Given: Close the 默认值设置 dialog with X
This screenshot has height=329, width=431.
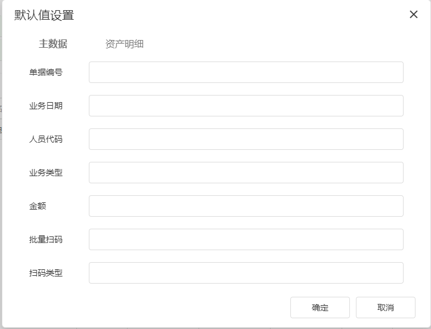Looking at the screenshot, I should pyautogui.click(x=414, y=15).
